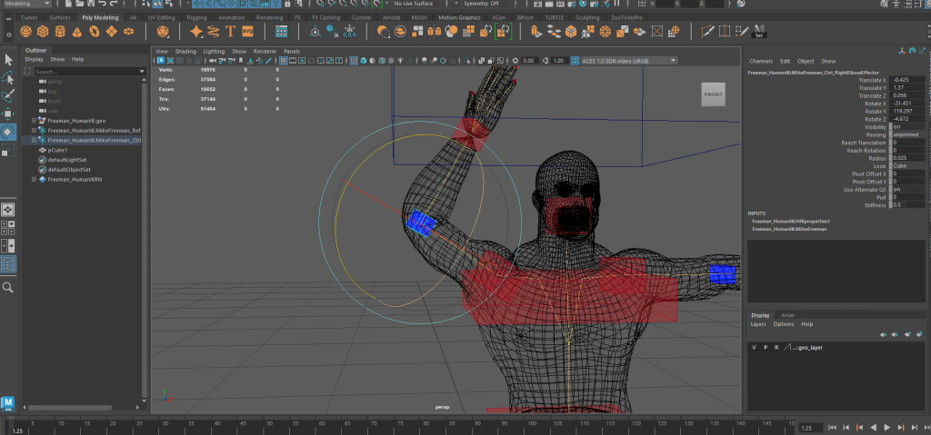Toggle the P playback box on geo_layer
Viewport: 931px width, 435px height.
[765, 347]
